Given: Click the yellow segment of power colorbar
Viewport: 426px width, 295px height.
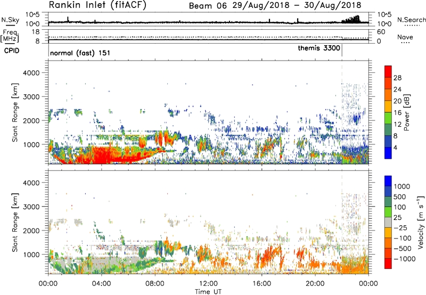Looking at the screenshot, I should point(388,106).
